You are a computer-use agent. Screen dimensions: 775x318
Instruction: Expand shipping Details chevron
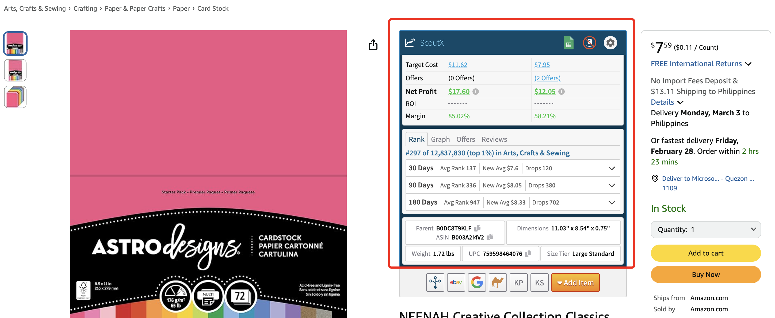click(x=680, y=103)
